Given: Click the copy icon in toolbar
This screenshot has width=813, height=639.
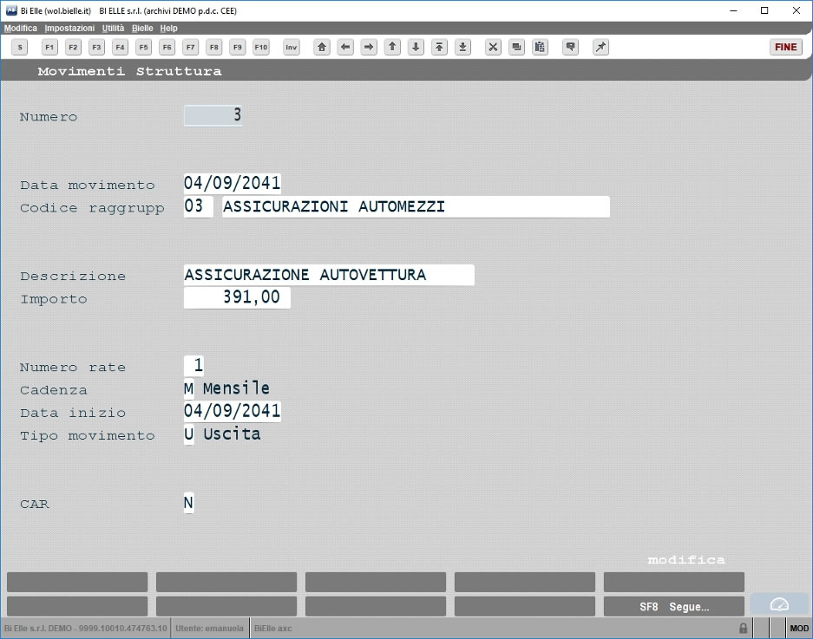Looking at the screenshot, I should click(x=516, y=47).
